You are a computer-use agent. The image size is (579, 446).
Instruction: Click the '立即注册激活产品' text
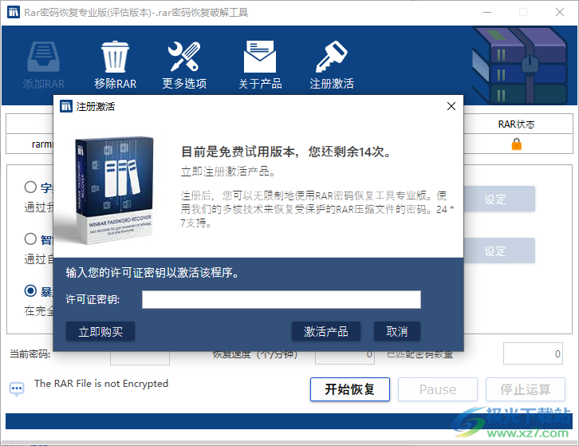click(228, 172)
